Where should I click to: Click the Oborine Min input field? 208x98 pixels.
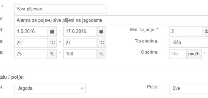pyautogui.click(x=178, y=54)
